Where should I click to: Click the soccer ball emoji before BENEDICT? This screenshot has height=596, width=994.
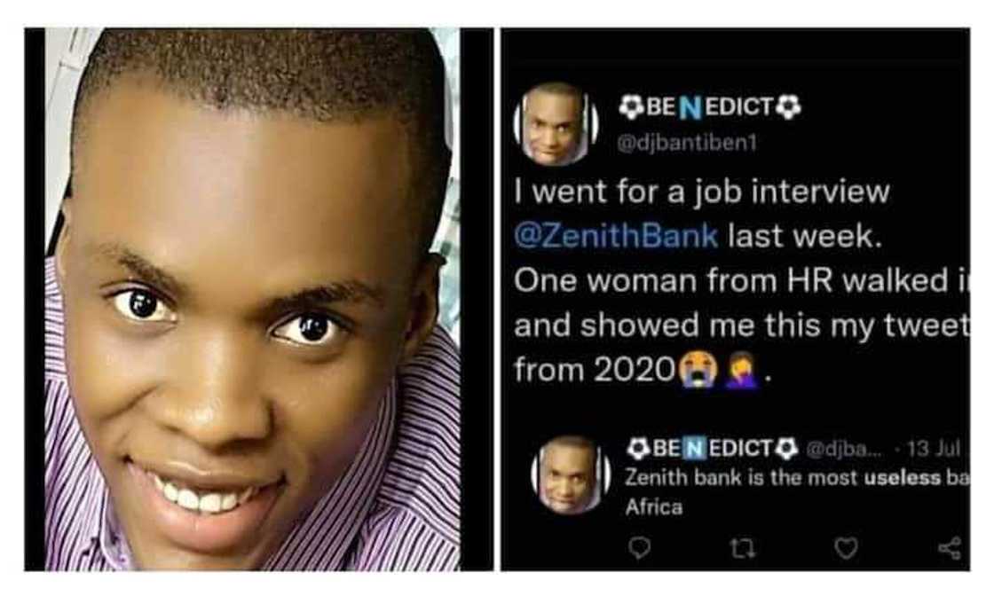click(x=630, y=108)
